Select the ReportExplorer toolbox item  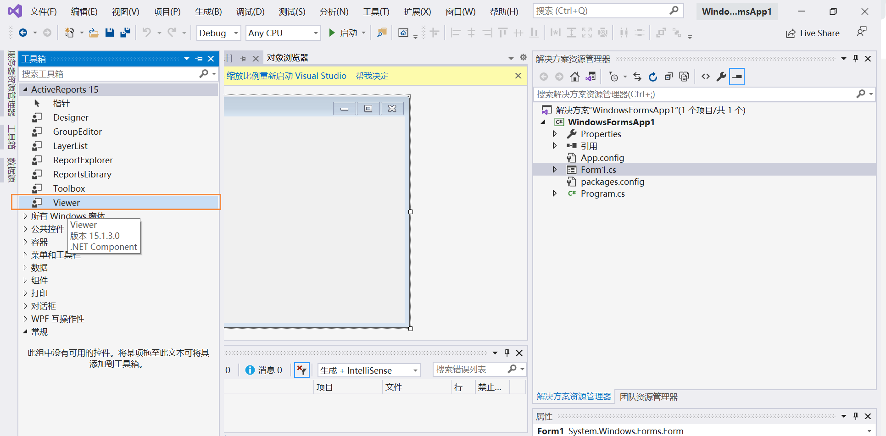(118, 160)
